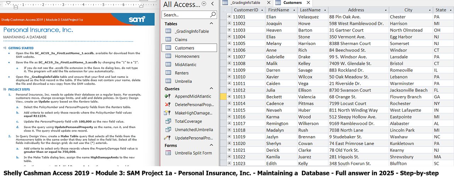Click the Claims table icon
This screenshot has width=454, height=180.
[x=168, y=40]
